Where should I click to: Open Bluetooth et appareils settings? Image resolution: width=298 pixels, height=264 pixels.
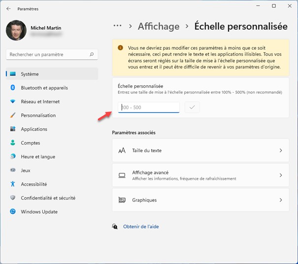point(44,88)
